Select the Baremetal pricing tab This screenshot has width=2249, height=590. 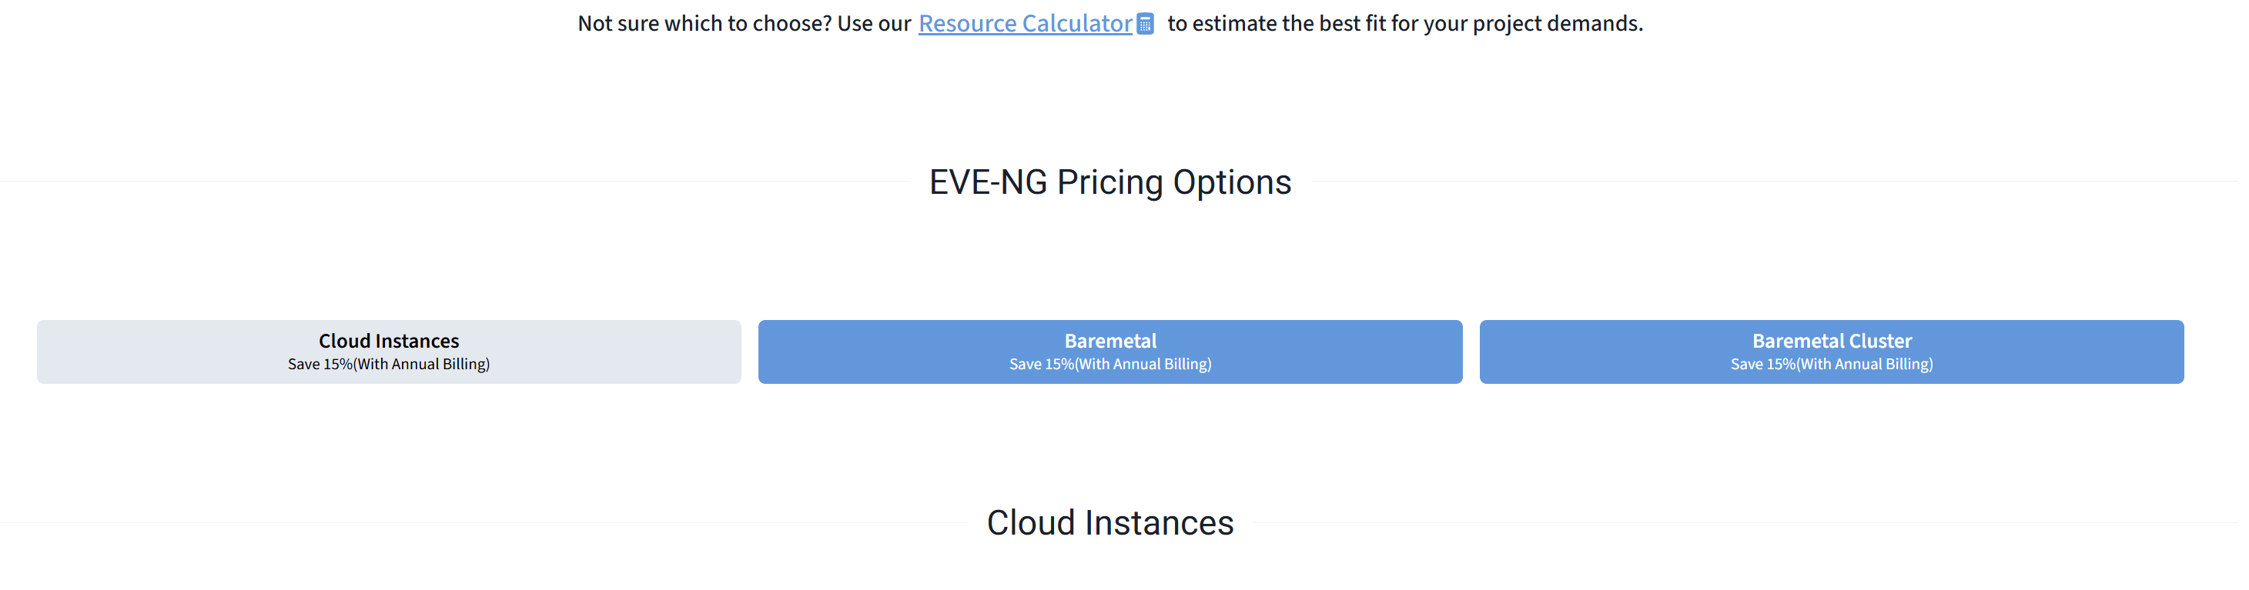point(1109,351)
